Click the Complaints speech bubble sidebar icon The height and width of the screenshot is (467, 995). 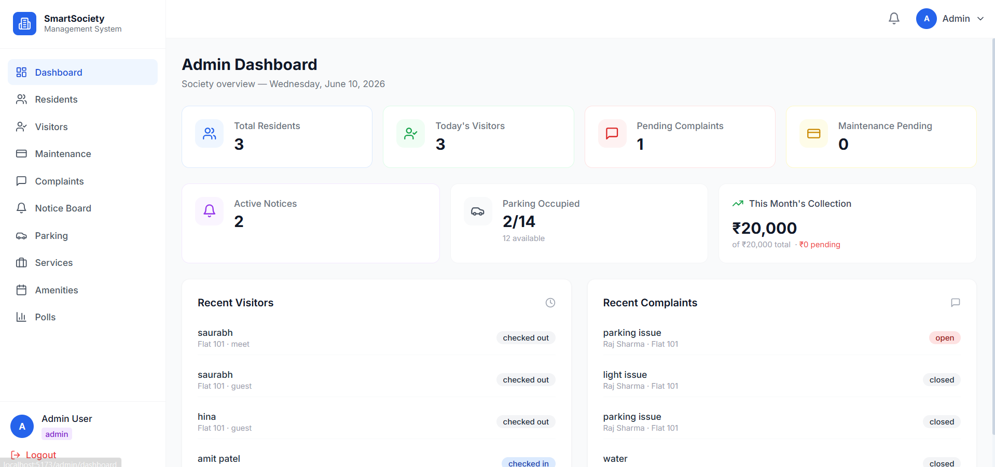(x=21, y=181)
